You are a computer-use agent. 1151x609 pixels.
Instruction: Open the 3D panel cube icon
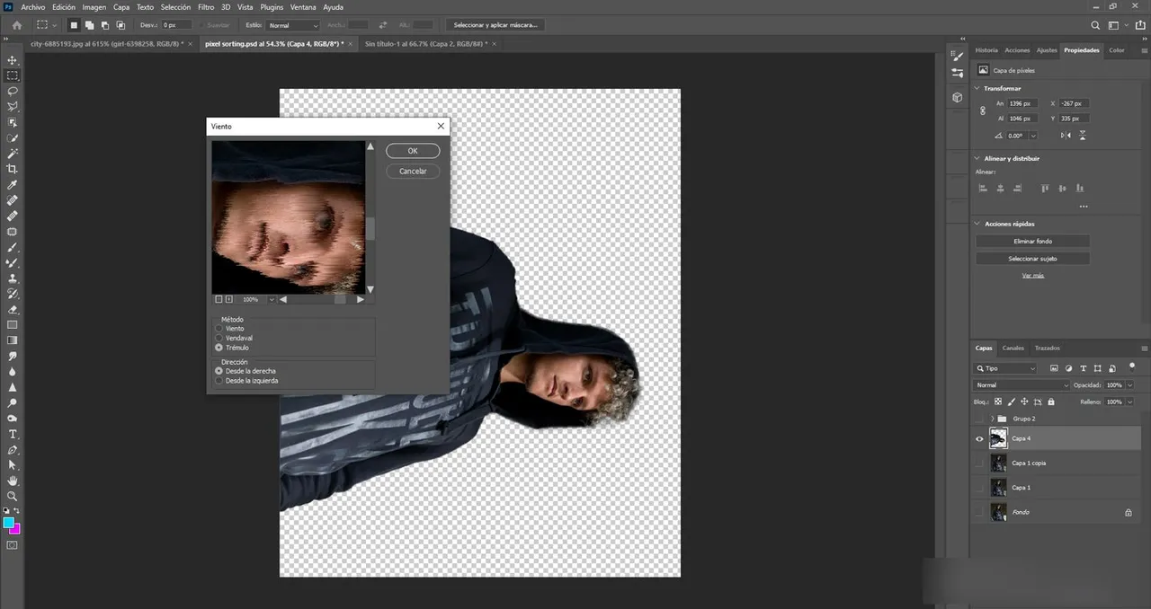click(x=957, y=97)
